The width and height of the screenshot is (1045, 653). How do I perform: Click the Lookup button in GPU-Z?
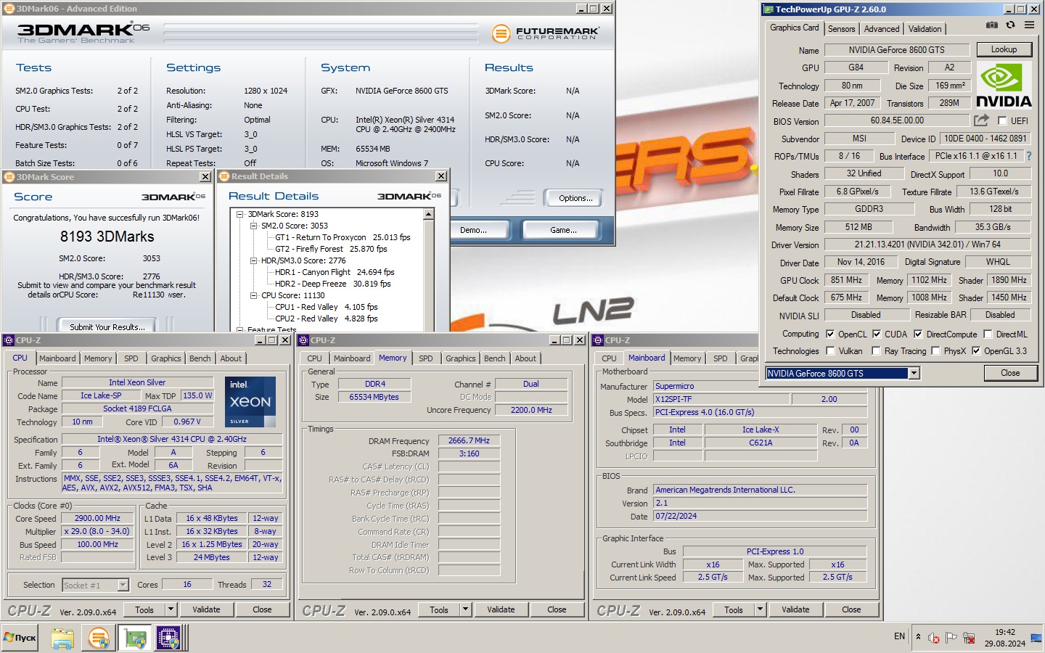click(x=1004, y=49)
